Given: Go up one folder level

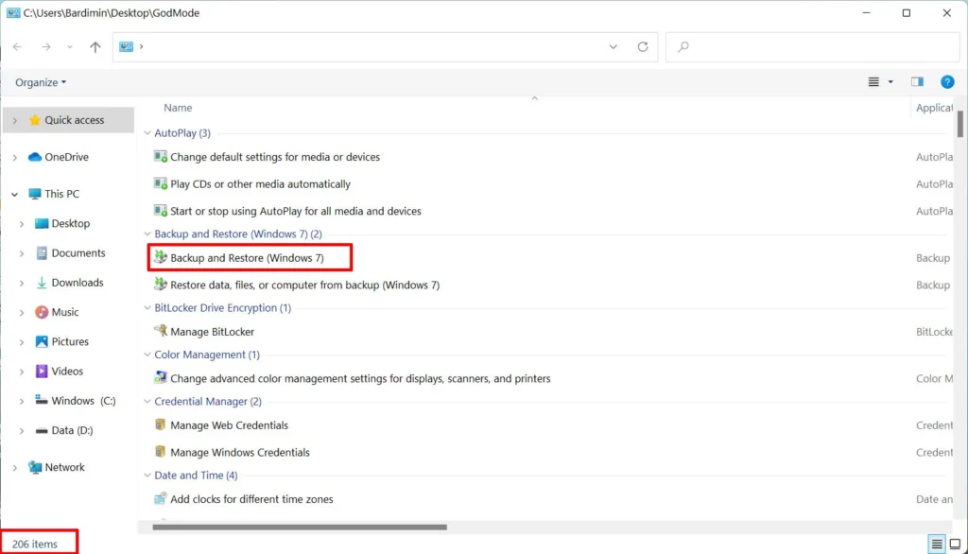Looking at the screenshot, I should [95, 47].
